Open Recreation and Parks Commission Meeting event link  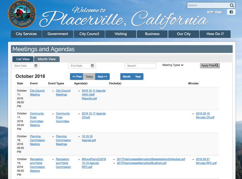pos(38,165)
